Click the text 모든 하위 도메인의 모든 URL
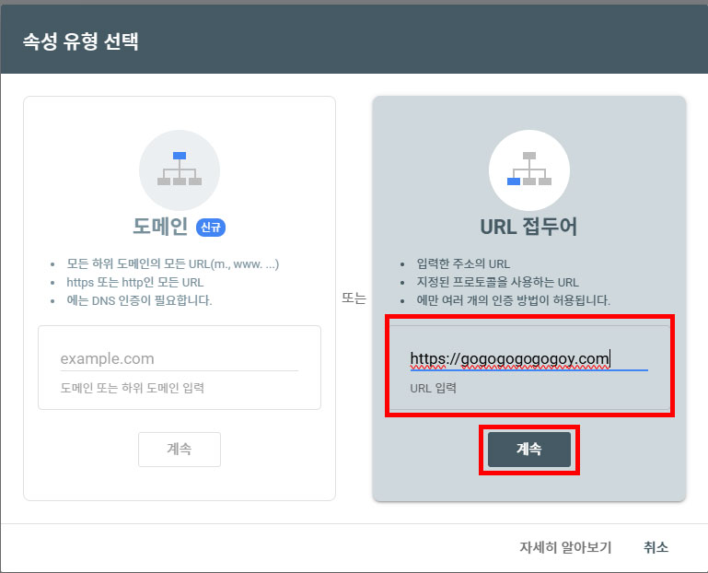Image resolution: width=708 pixels, height=573 pixels. (173, 263)
